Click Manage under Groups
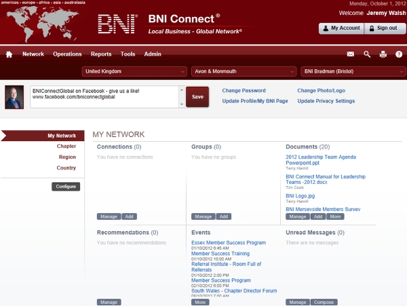The width and height of the screenshot is (407, 306). 203,216
